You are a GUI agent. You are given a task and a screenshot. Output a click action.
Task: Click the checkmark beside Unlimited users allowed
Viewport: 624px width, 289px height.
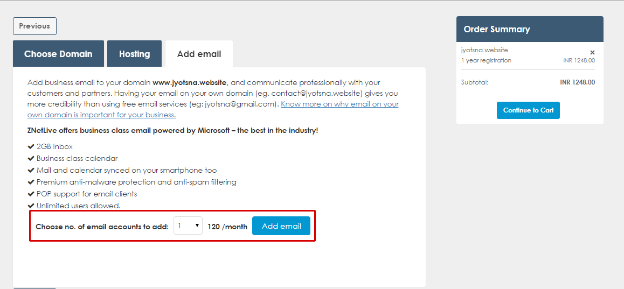(x=31, y=206)
